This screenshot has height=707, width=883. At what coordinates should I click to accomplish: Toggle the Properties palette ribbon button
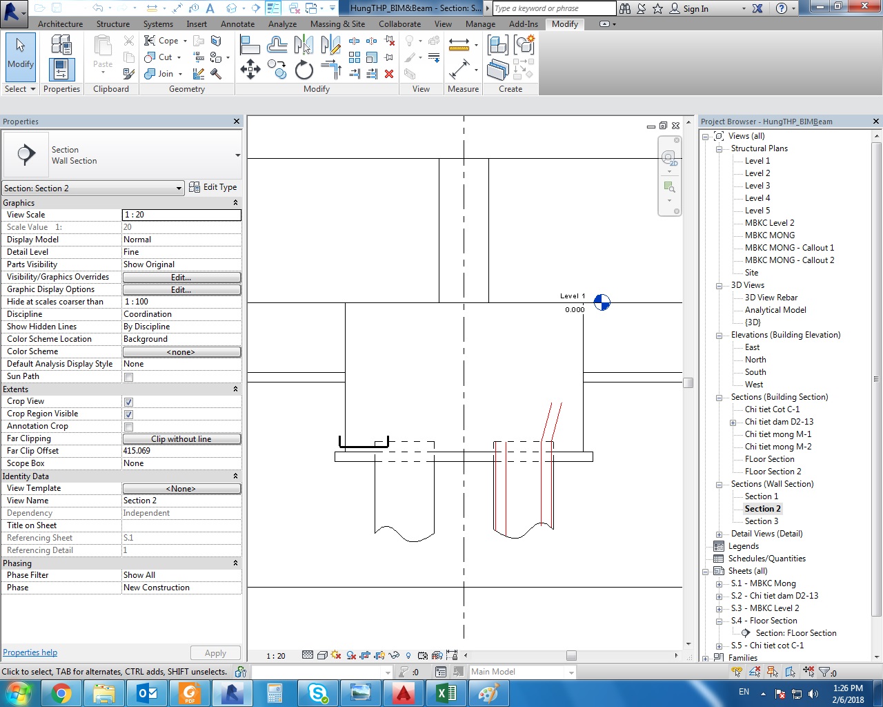tap(62, 70)
